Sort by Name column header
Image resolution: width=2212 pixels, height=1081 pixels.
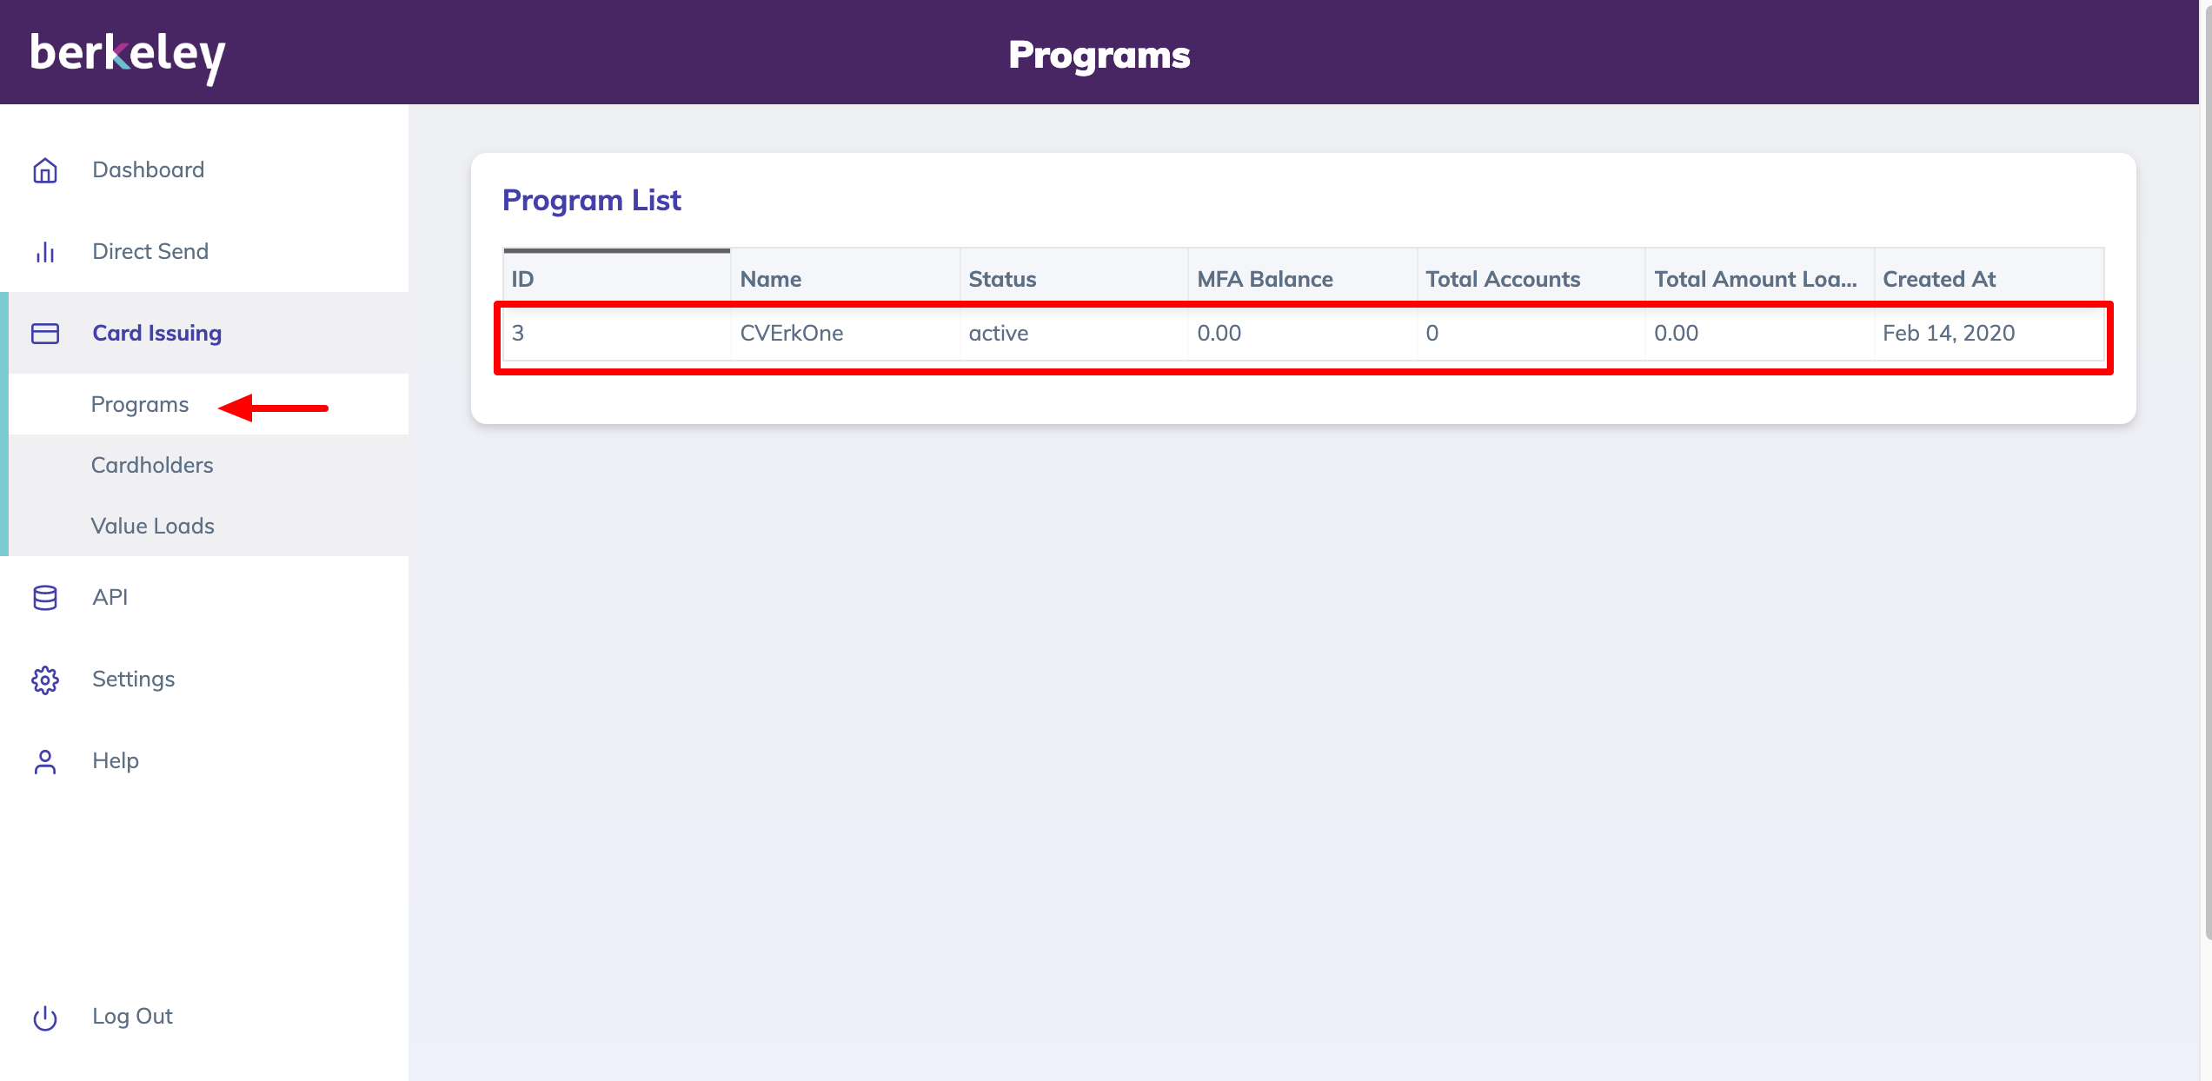tap(771, 280)
